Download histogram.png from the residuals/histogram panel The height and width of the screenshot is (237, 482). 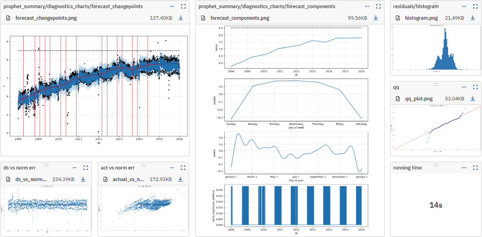coord(472,17)
